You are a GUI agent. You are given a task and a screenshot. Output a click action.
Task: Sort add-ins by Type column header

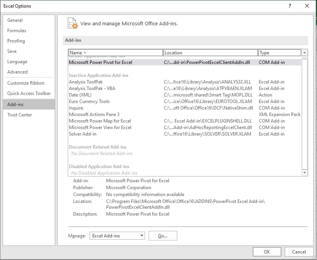pyautogui.click(x=279, y=53)
